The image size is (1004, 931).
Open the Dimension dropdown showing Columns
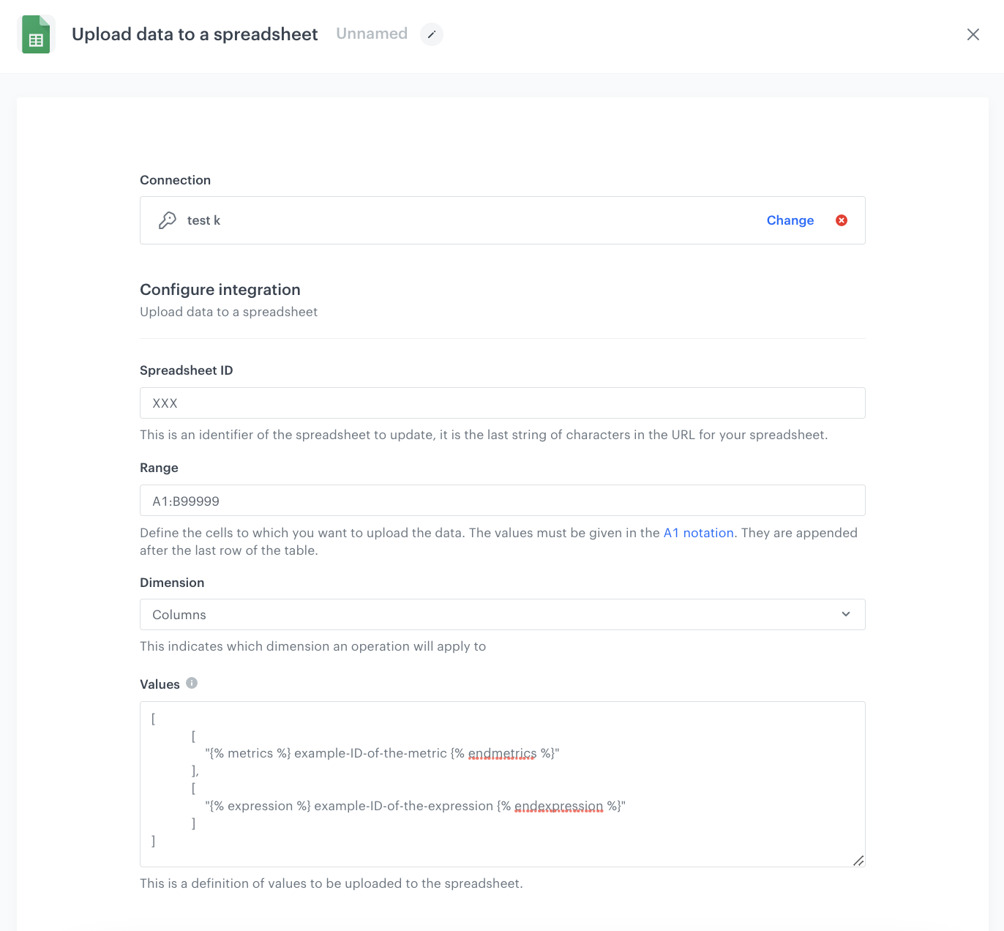click(x=502, y=614)
